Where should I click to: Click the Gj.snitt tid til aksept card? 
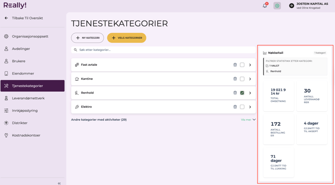312,129
